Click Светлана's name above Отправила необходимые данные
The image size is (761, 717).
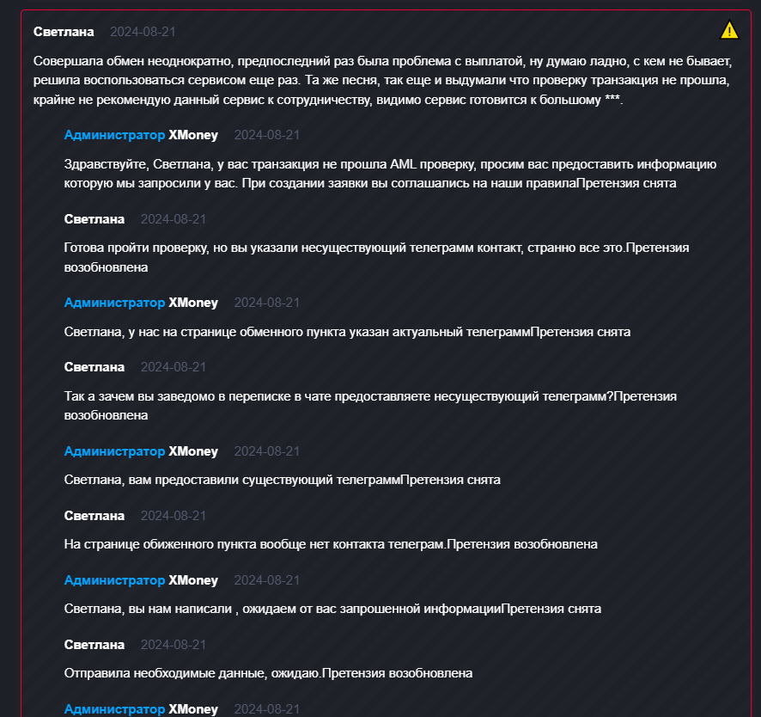(x=94, y=645)
